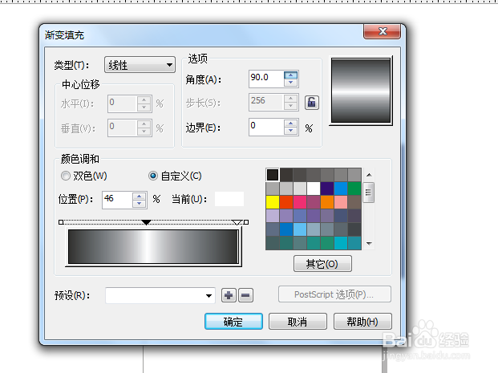
Task: Remove preset with the minus button
Action: 245,295
